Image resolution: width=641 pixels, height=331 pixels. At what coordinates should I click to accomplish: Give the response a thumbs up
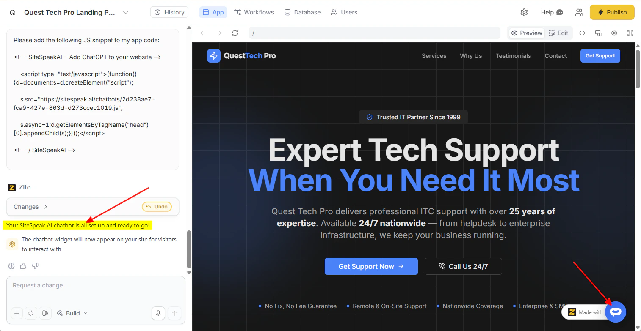point(23,266)
